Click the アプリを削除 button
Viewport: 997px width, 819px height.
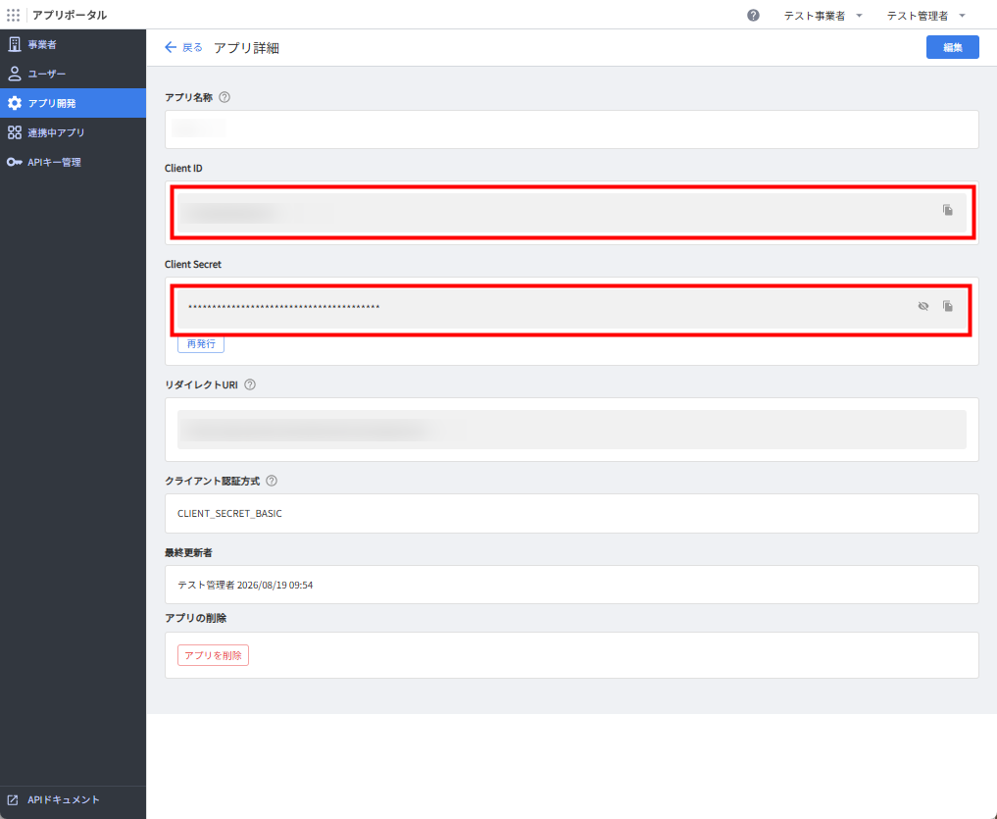[x=213, y=655]
